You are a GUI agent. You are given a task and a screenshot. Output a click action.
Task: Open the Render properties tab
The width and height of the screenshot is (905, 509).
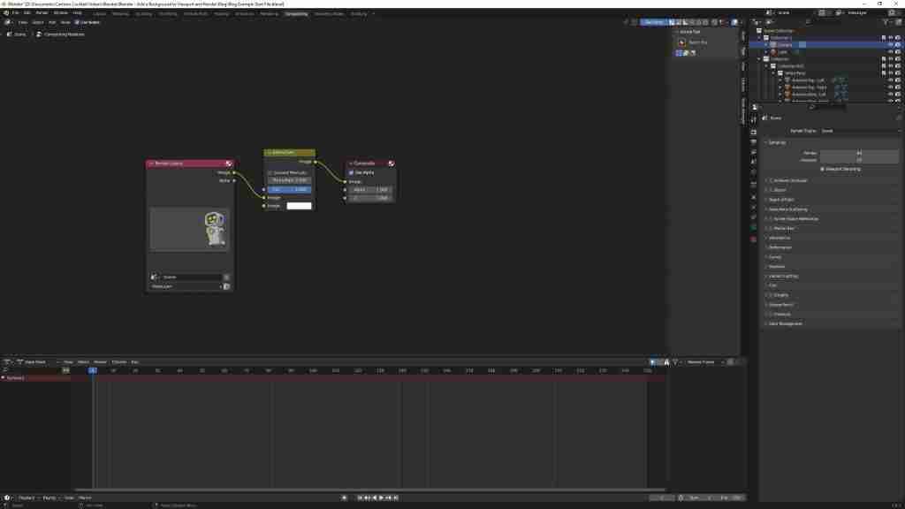click(753, 133)
